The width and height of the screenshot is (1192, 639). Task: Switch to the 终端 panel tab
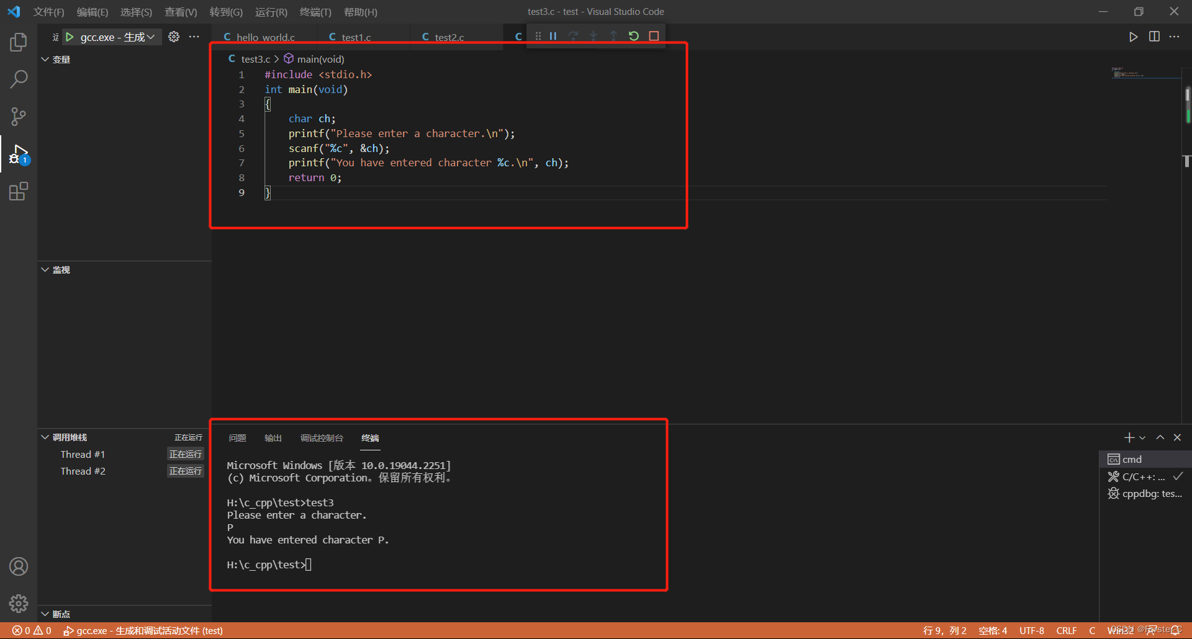(x=370, y=438)
